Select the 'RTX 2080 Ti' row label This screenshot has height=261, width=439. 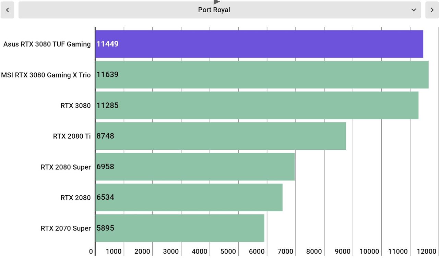coord(72,136)
